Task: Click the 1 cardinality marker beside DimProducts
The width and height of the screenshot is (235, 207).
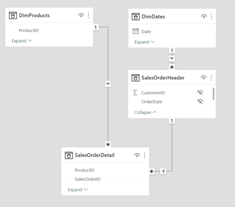Action: 95,27
